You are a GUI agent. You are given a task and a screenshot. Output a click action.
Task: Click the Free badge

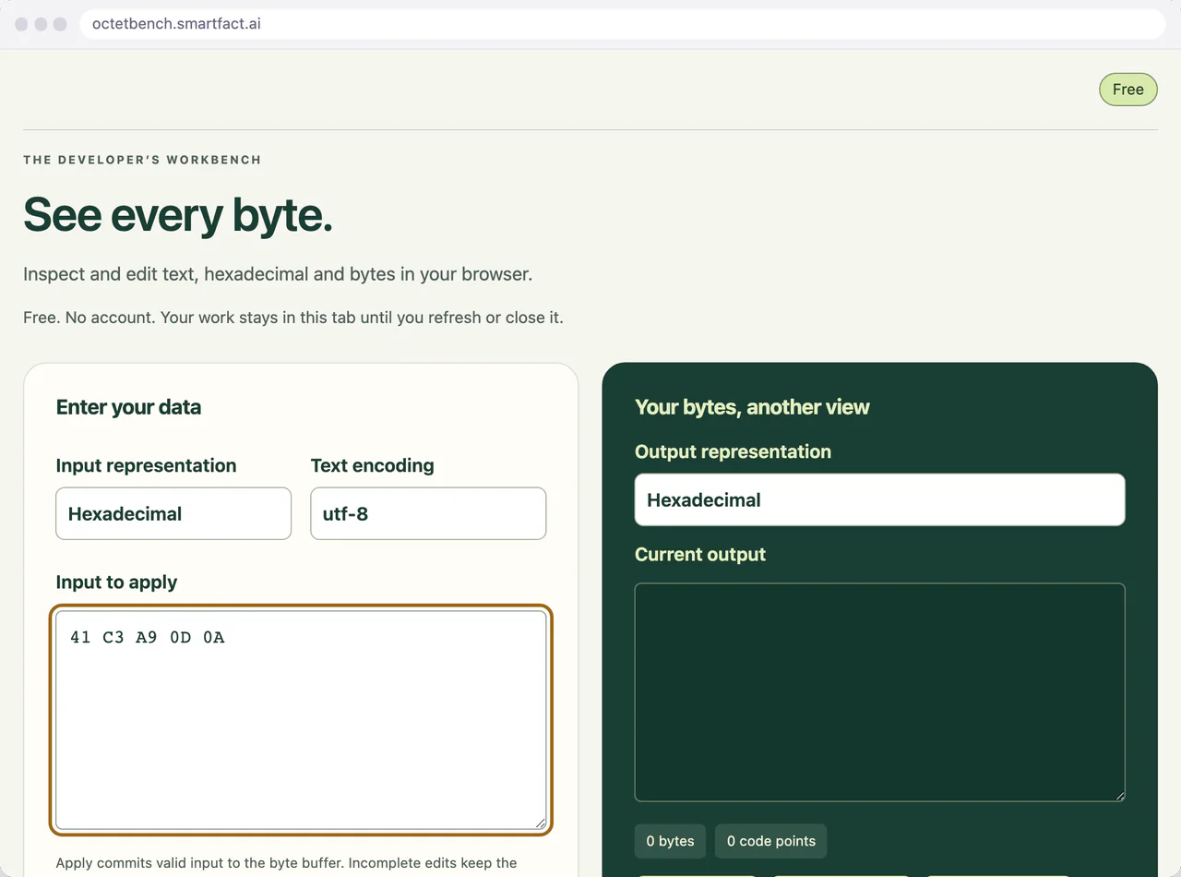pos(1128,90)
